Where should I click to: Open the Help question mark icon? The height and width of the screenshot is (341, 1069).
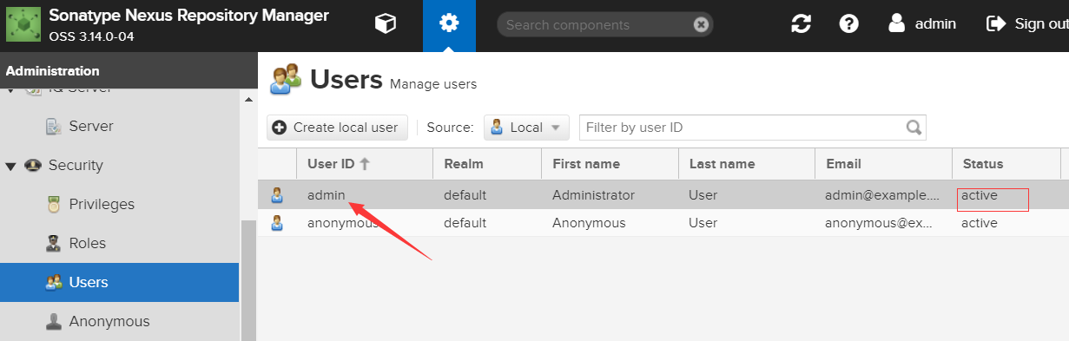(849, 24)
